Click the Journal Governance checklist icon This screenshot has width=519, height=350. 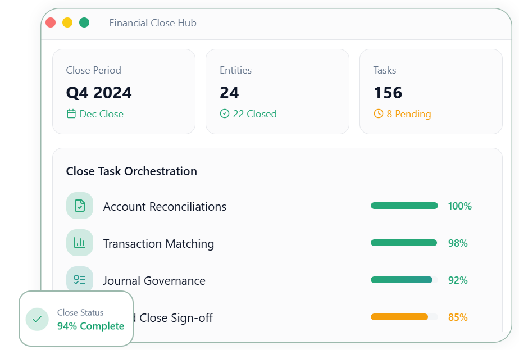(80, 280)
